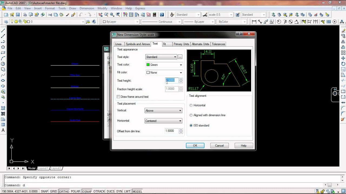The height and width of the screenshot is (194, 346).
Task: Open the Dimension menu
Action: pos(87,8)
